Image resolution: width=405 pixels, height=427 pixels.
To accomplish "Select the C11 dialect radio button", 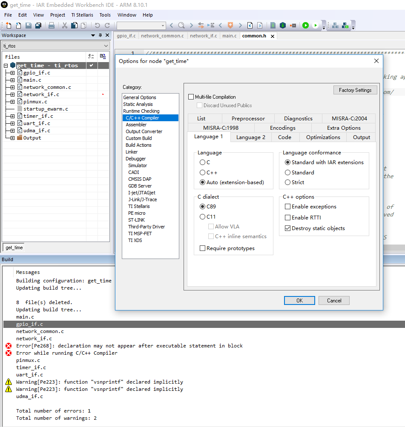I will click(x=203, y=216).
